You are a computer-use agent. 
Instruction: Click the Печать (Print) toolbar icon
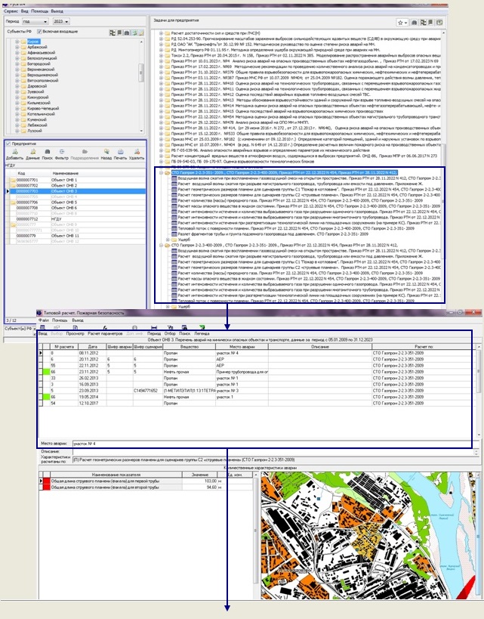pyautogui.click(x=121, y=153)
